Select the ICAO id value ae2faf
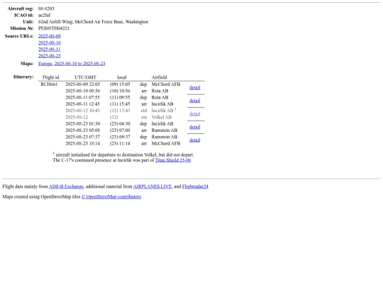The width and height of the screenshot is (383, 287). [44, 15]
